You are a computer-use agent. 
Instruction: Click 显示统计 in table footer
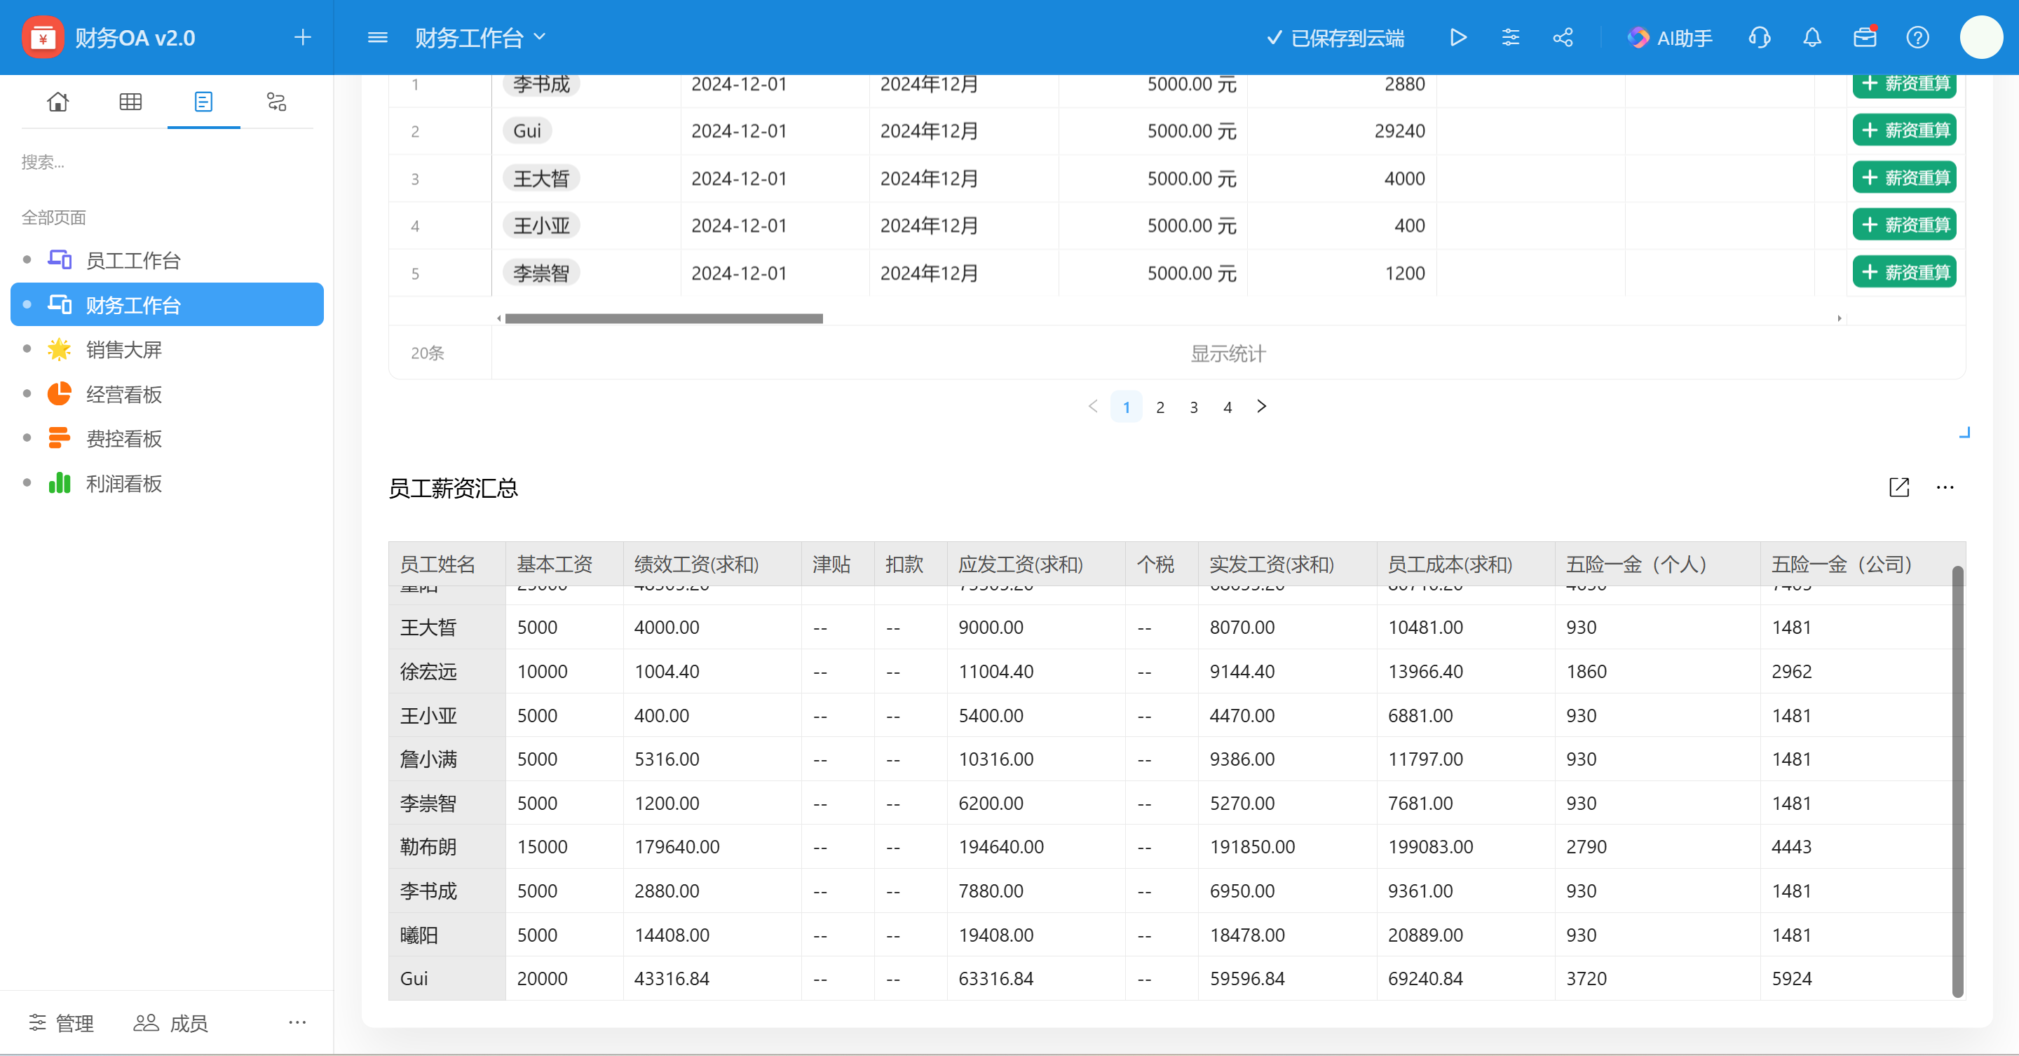pos(1228,353)
